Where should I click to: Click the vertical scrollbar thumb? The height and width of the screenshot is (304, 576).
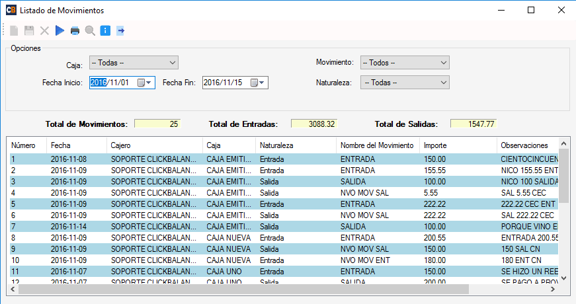pos(564,176)
